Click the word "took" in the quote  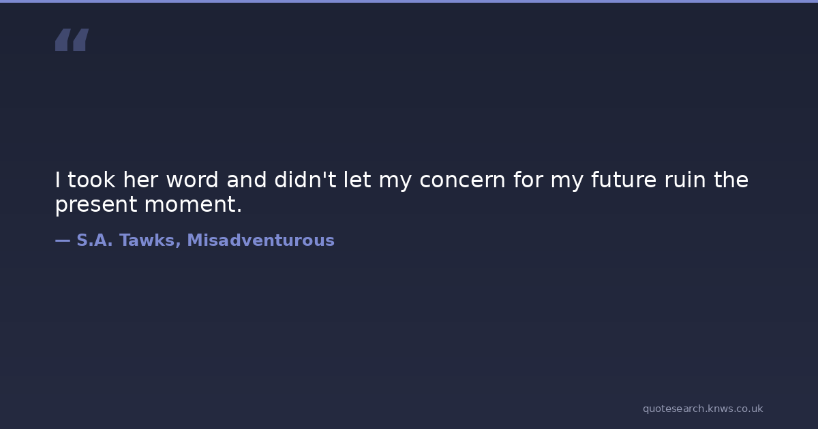(92, 180)
